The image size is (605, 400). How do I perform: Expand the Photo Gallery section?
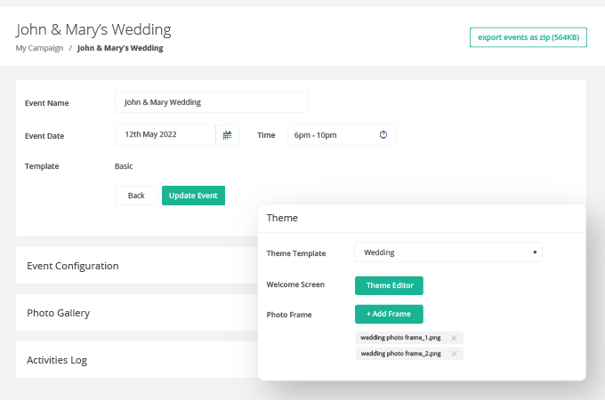pos(137,313)
